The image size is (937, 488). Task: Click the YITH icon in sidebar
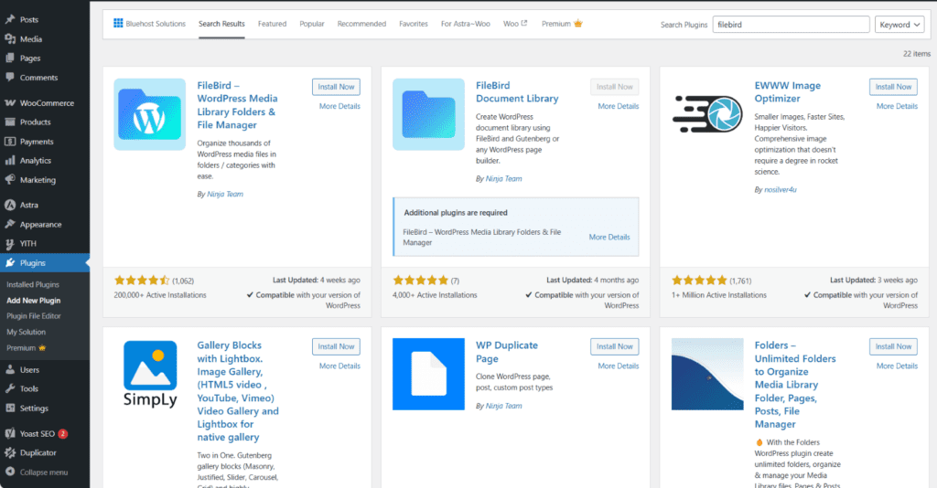pyautogui.click(x=10, y=243)
